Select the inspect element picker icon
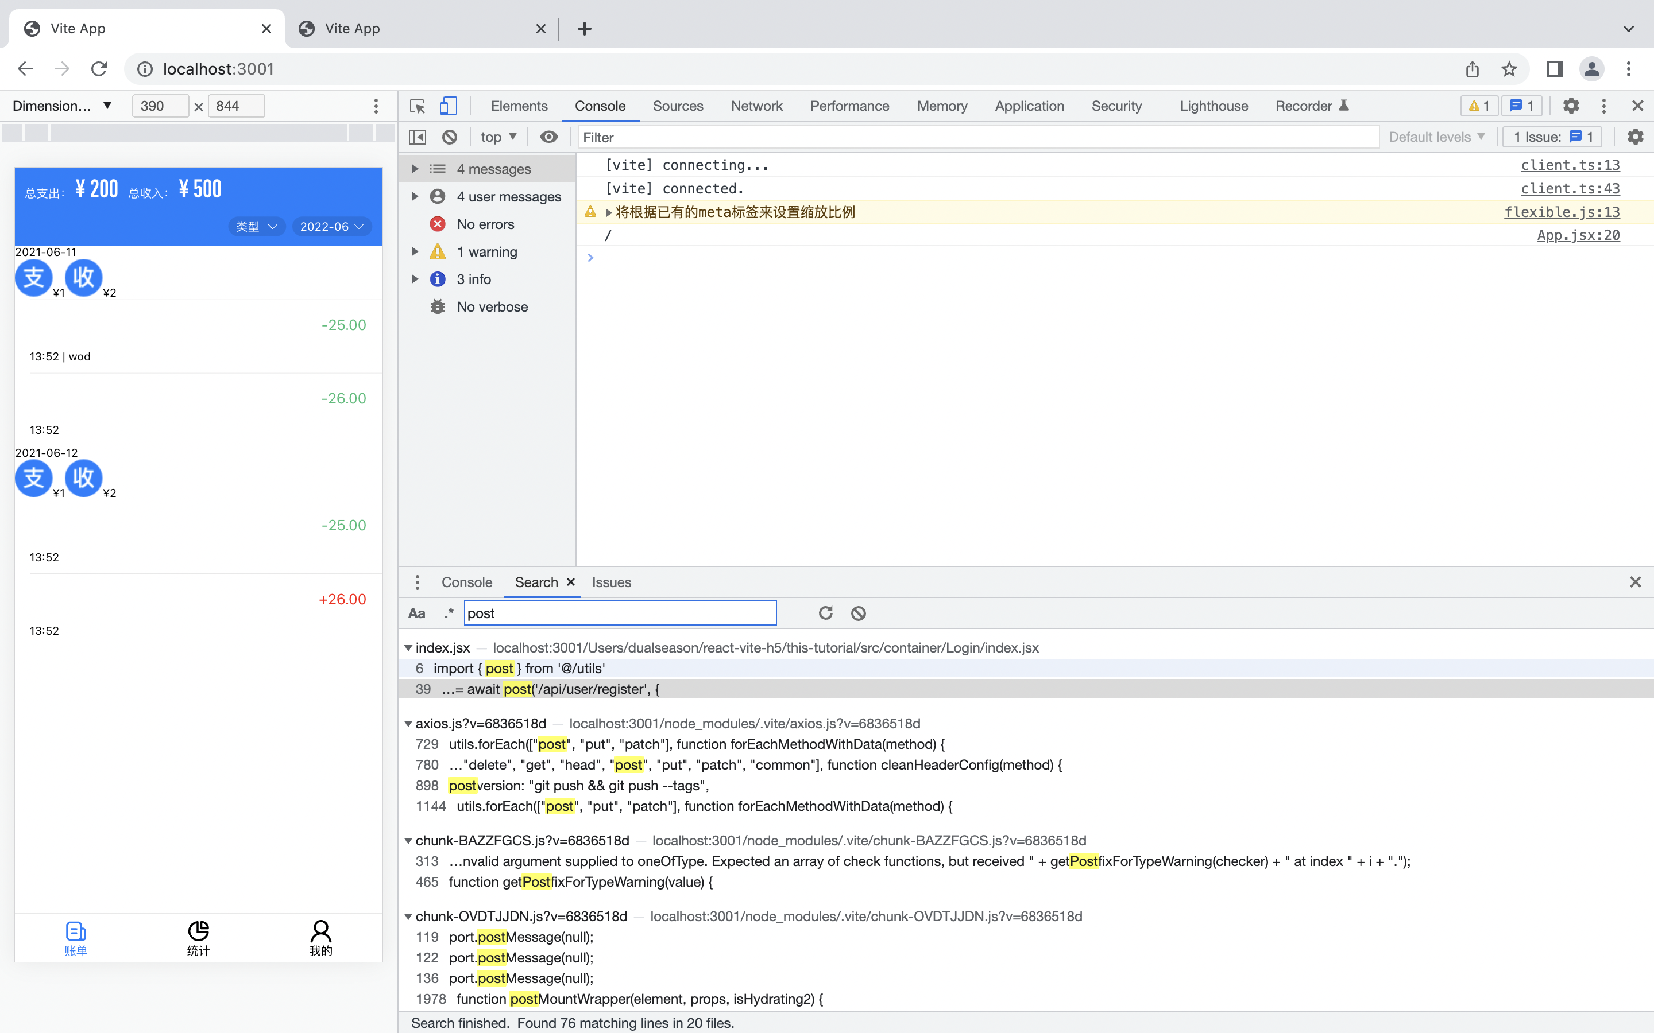 [418, 106]
